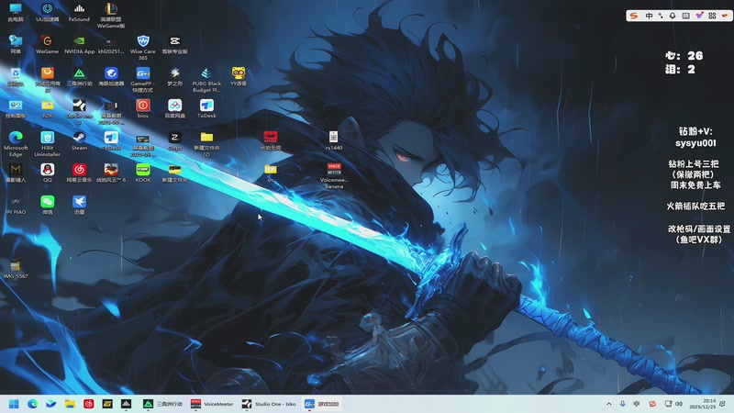This screenshot has width=734, height=413.
Task: Open the Sogou soft keyboard button
Action: (685, 16)
